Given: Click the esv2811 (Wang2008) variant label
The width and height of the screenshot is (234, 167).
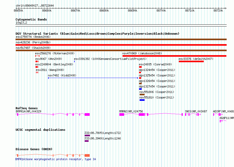Looking at the screenshot, I should 50,70.
